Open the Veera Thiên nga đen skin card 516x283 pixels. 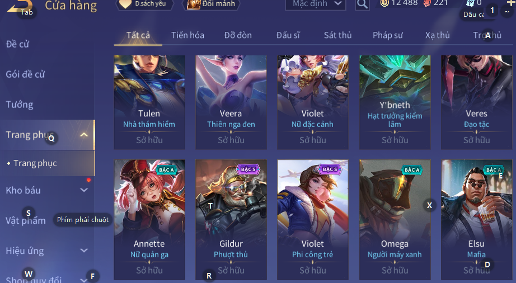(x=231, y=102)
